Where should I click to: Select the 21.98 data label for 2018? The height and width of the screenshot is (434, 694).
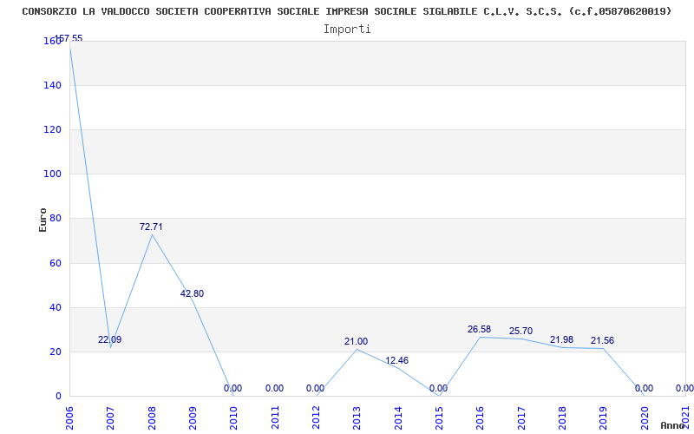coord(561,339)
